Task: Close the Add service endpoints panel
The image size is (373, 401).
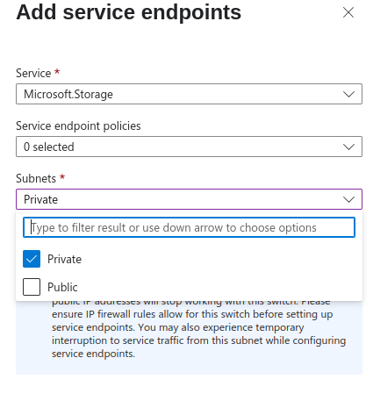Action: coord(348,12)
